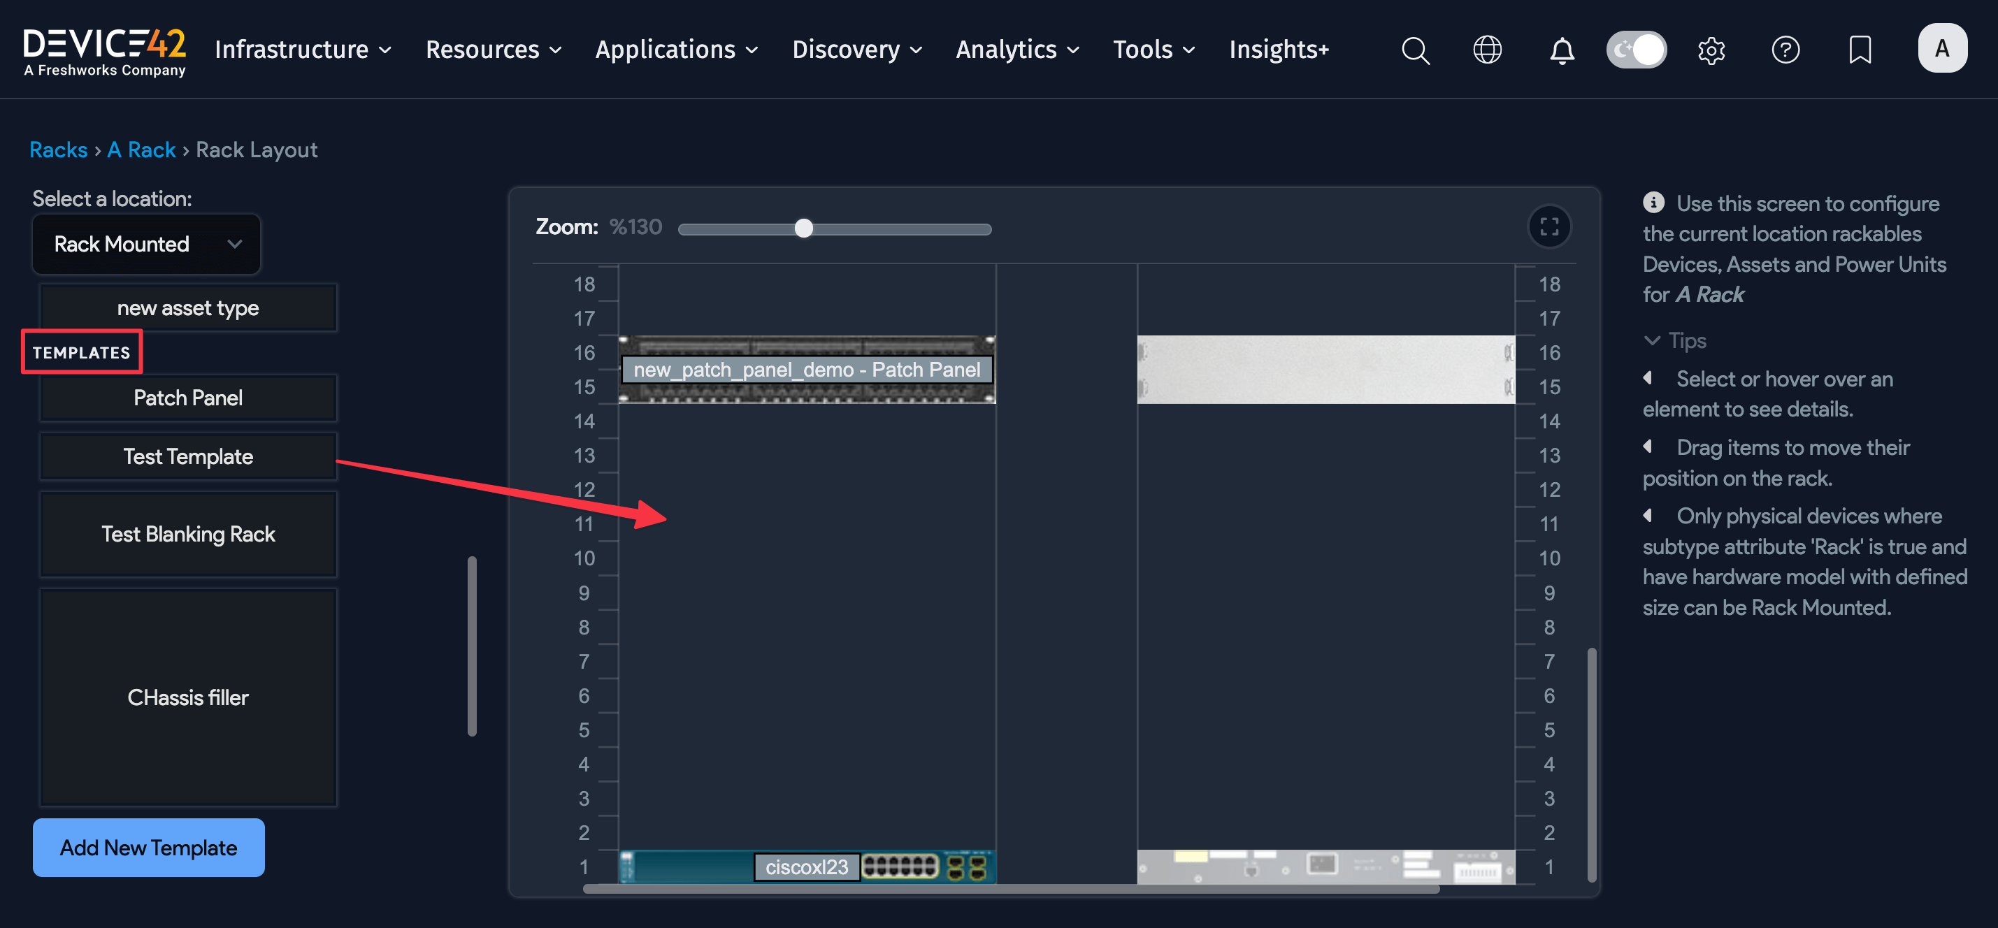This screenshot has width=1998, height=928.
Task: Open Device42 settings gear
Action: click(1711, 50)
